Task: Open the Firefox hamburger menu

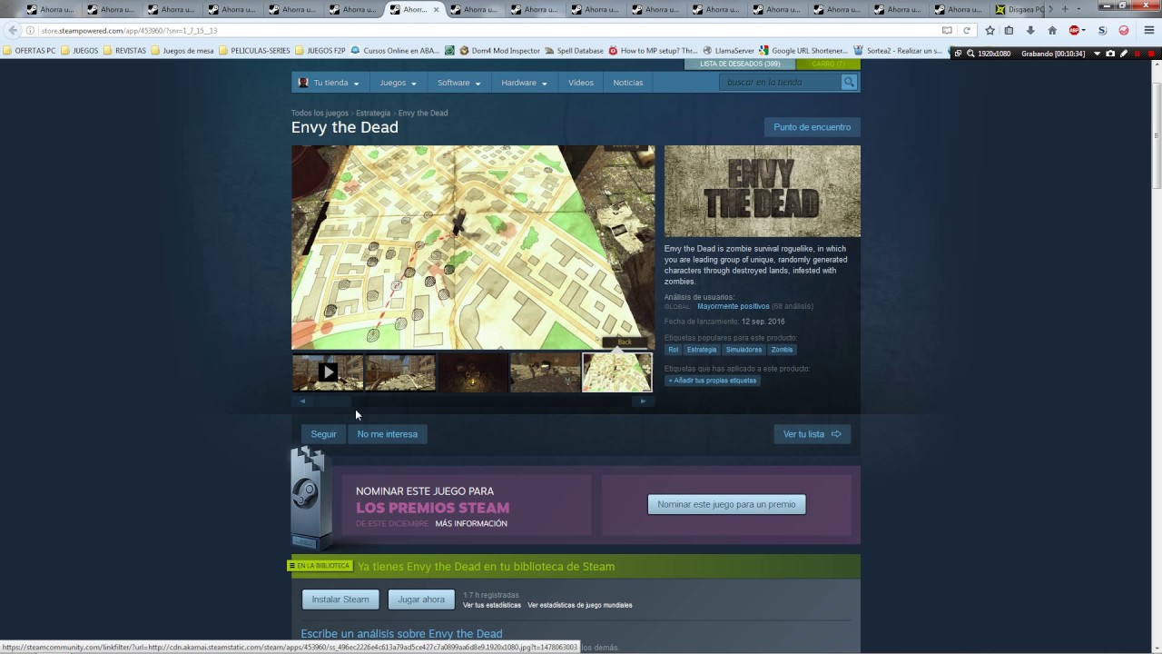Action: pos(1149,30)
